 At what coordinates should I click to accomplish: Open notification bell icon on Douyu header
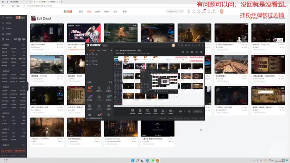point(209,11)
